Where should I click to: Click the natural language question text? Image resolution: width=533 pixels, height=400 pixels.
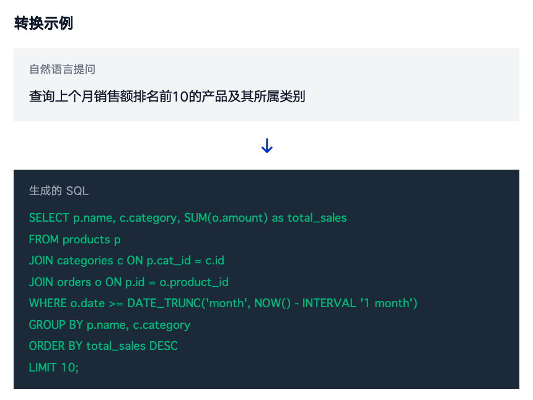tap(167, 97)
